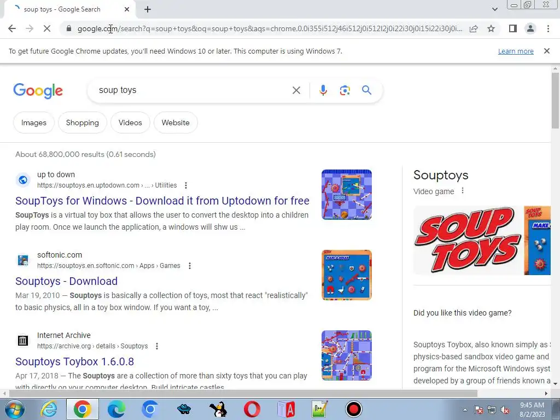Switch to Shopping results tab
This screenshot has width=560, height=420.
coord(83,122)
